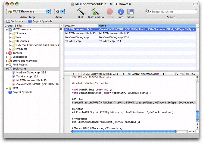The height and width of the screenshot is (144, 203).
Task: Collapse the Bookmarks group triangle
Action: pos(7,69)
